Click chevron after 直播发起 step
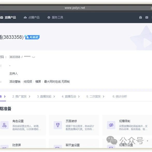 point(54,97)
